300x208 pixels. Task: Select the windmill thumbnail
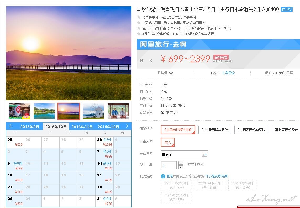click(93, 111)
